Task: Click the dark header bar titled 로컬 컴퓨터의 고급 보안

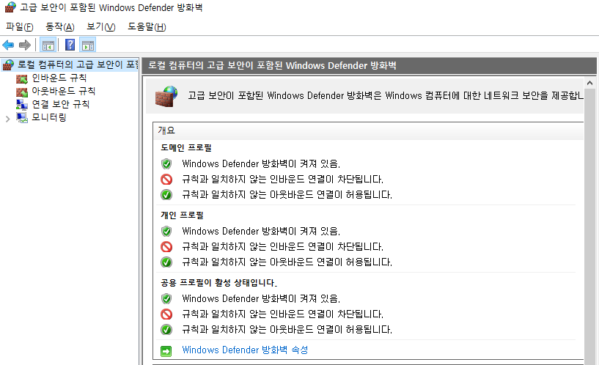Action: tap(369, 66)
